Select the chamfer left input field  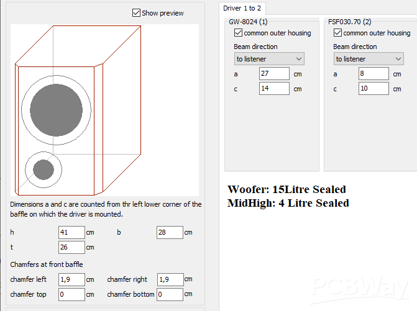click(x=71, y=279)
